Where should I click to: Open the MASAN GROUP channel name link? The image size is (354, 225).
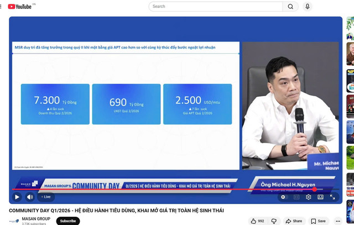pyautogui.click(x=36, y=219)
